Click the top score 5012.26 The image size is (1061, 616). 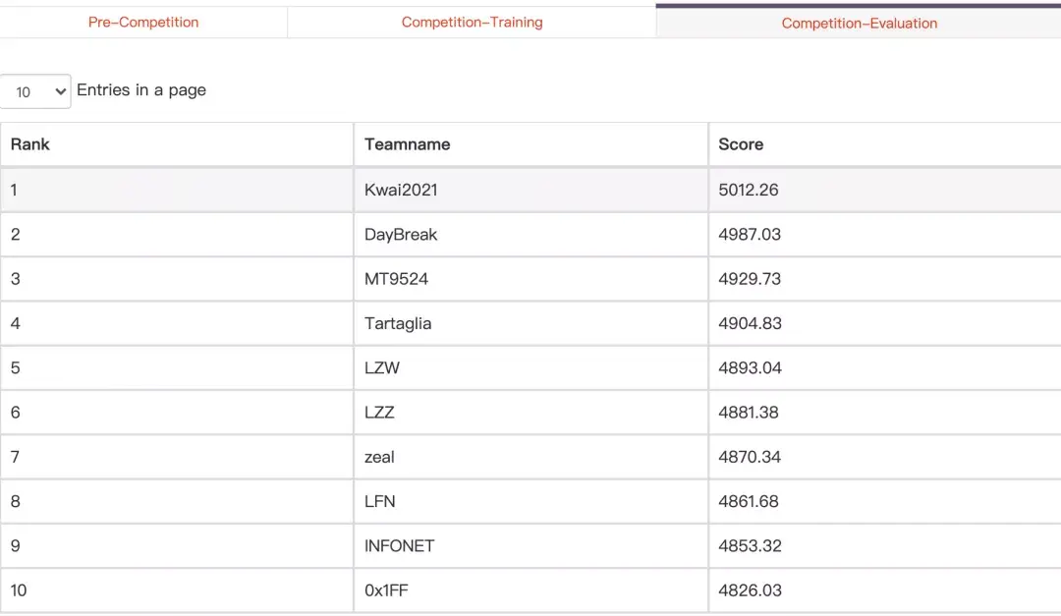[x=749, y=190]
